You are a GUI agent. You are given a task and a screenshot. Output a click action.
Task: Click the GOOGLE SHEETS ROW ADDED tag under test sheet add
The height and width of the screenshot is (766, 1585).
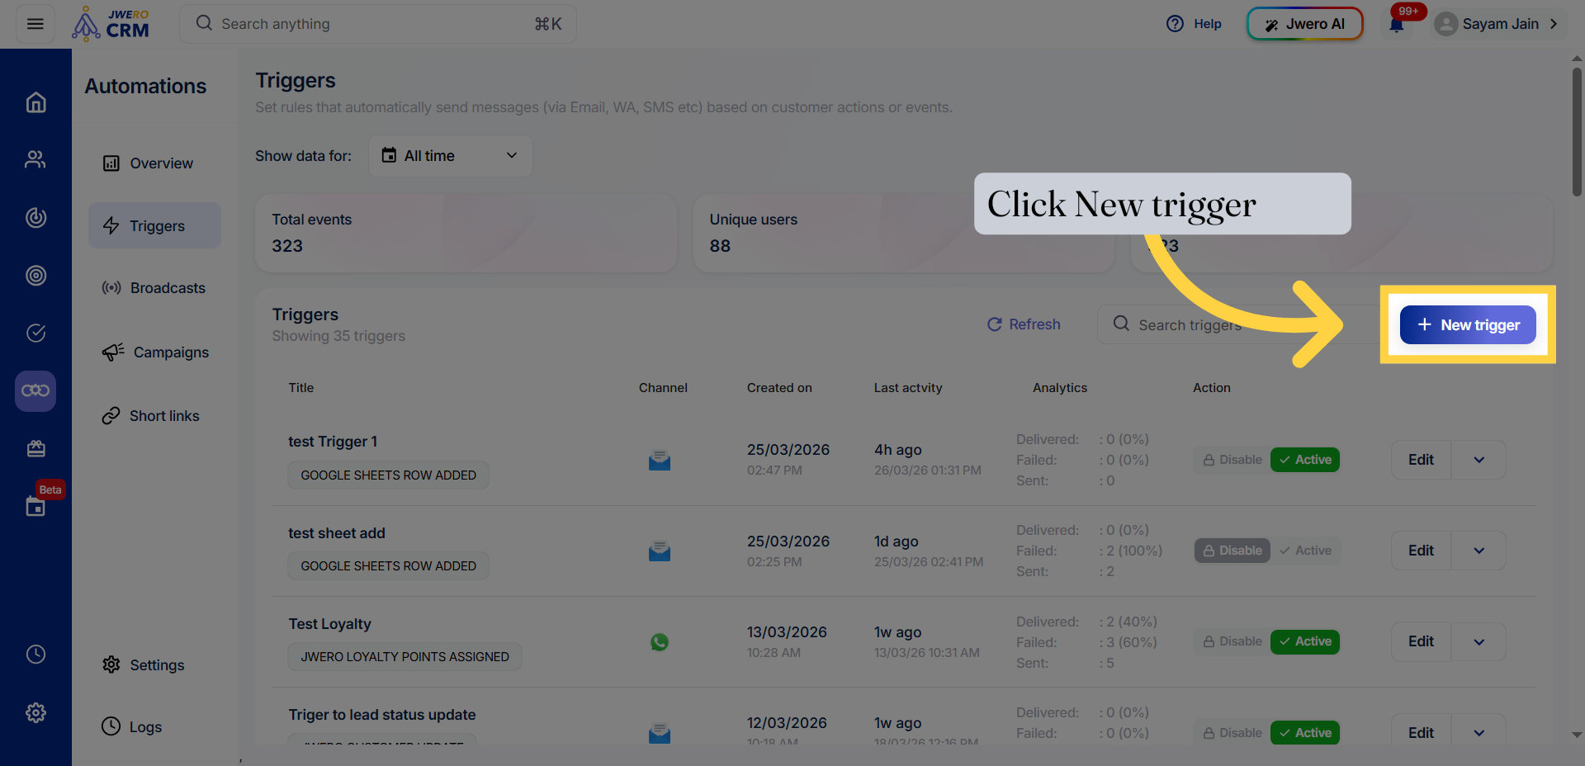point(388,565)
